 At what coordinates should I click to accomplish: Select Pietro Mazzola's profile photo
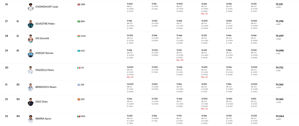pyautogui.click(x=31, y=70)
